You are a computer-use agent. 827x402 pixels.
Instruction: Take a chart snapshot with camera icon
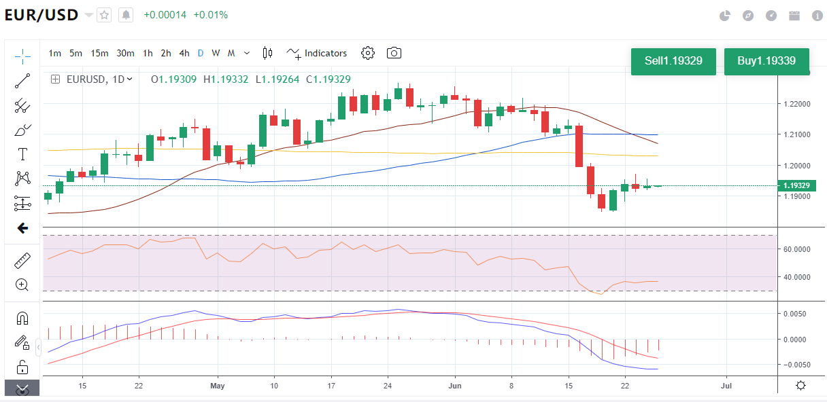tap(394, 53)
